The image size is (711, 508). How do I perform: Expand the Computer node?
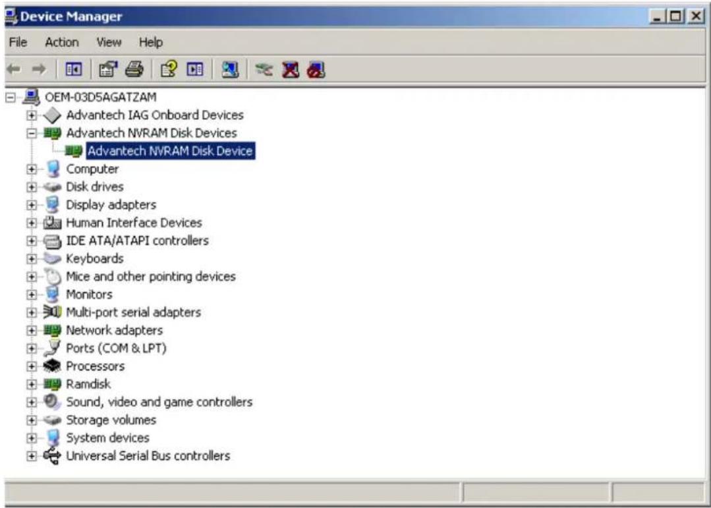tap(31, 169)
